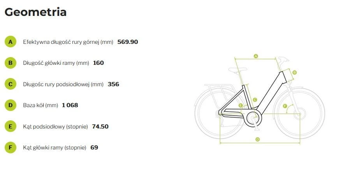
Task: Click the green A badge in the list
Action: 11,42
